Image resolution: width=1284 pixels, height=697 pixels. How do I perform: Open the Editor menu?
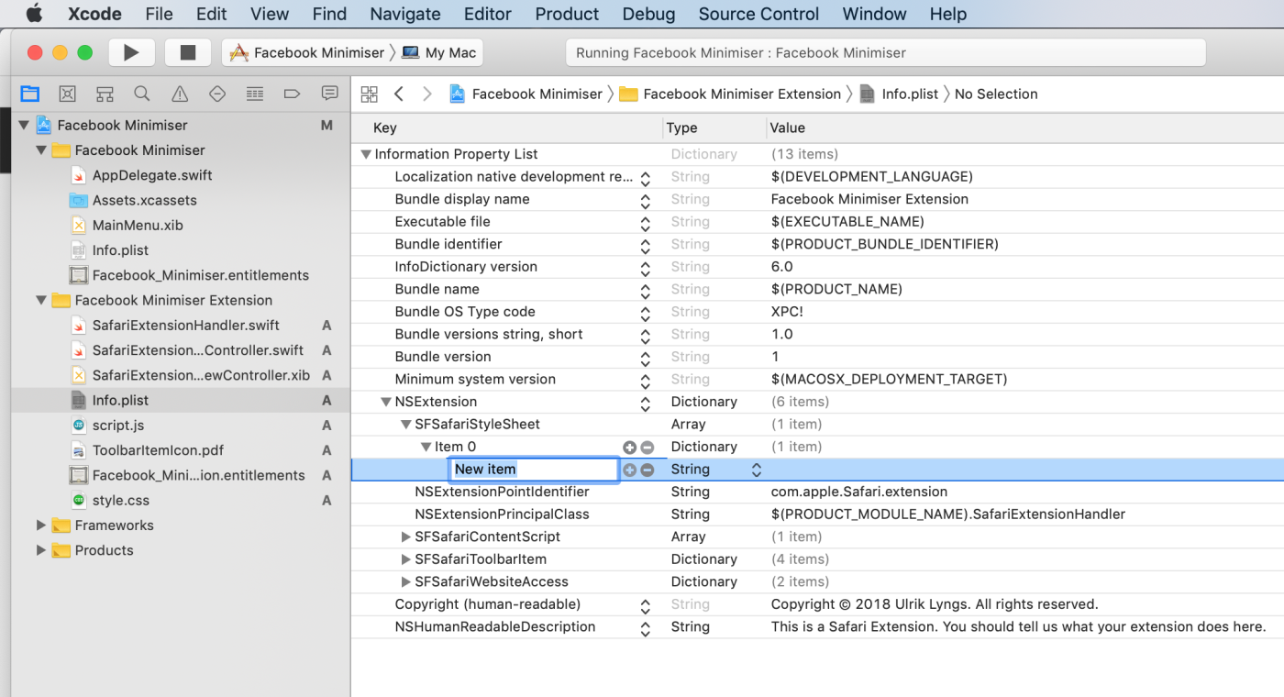[488, 14]
